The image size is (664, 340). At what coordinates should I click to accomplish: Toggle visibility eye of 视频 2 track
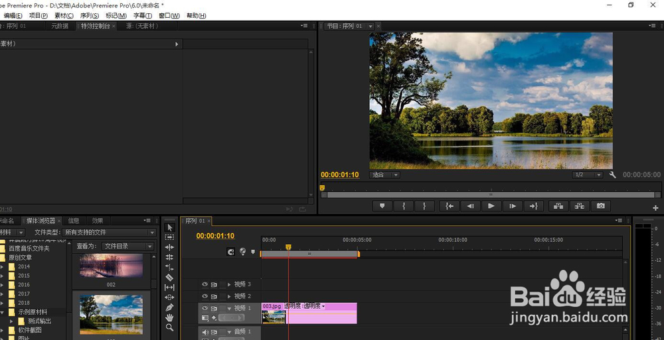[205, 296]
